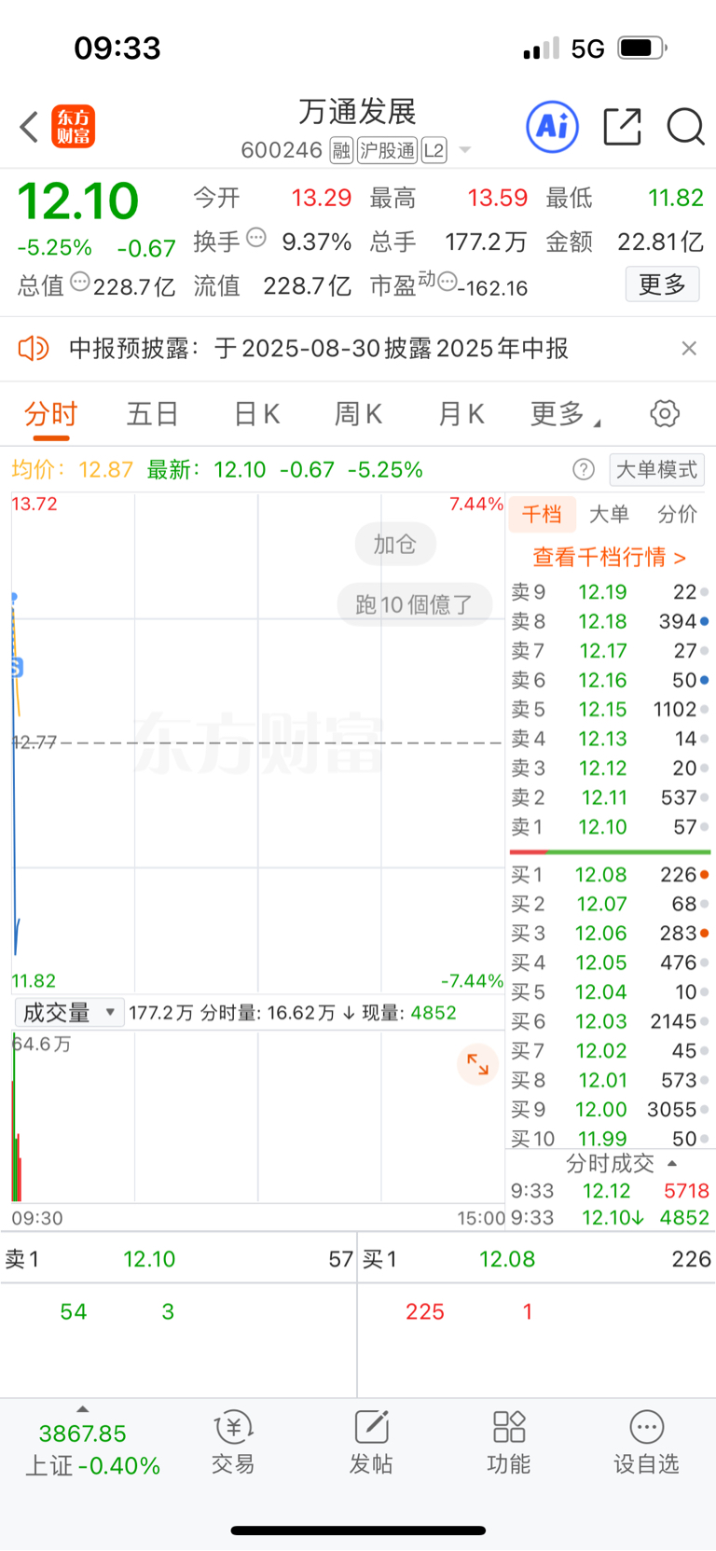Switch to the 五日 tab

[x=152, y=413]
